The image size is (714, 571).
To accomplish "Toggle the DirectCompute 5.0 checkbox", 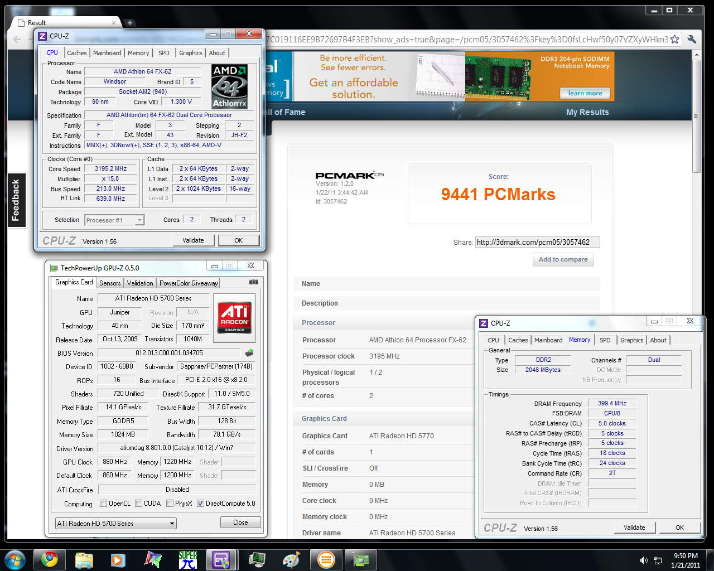I will (x=200, y=503).
